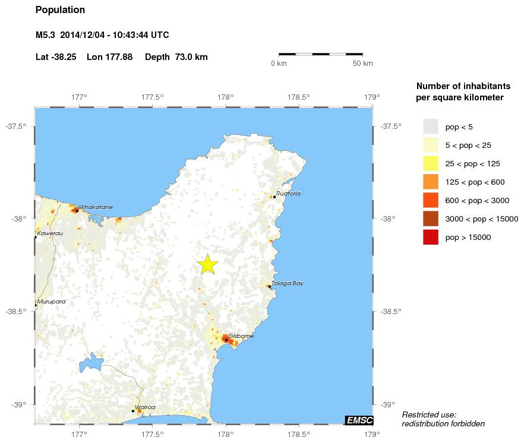Click the '0 km' scale label
The height and width of the screenshot is (443, 524).
coord(279,64)
